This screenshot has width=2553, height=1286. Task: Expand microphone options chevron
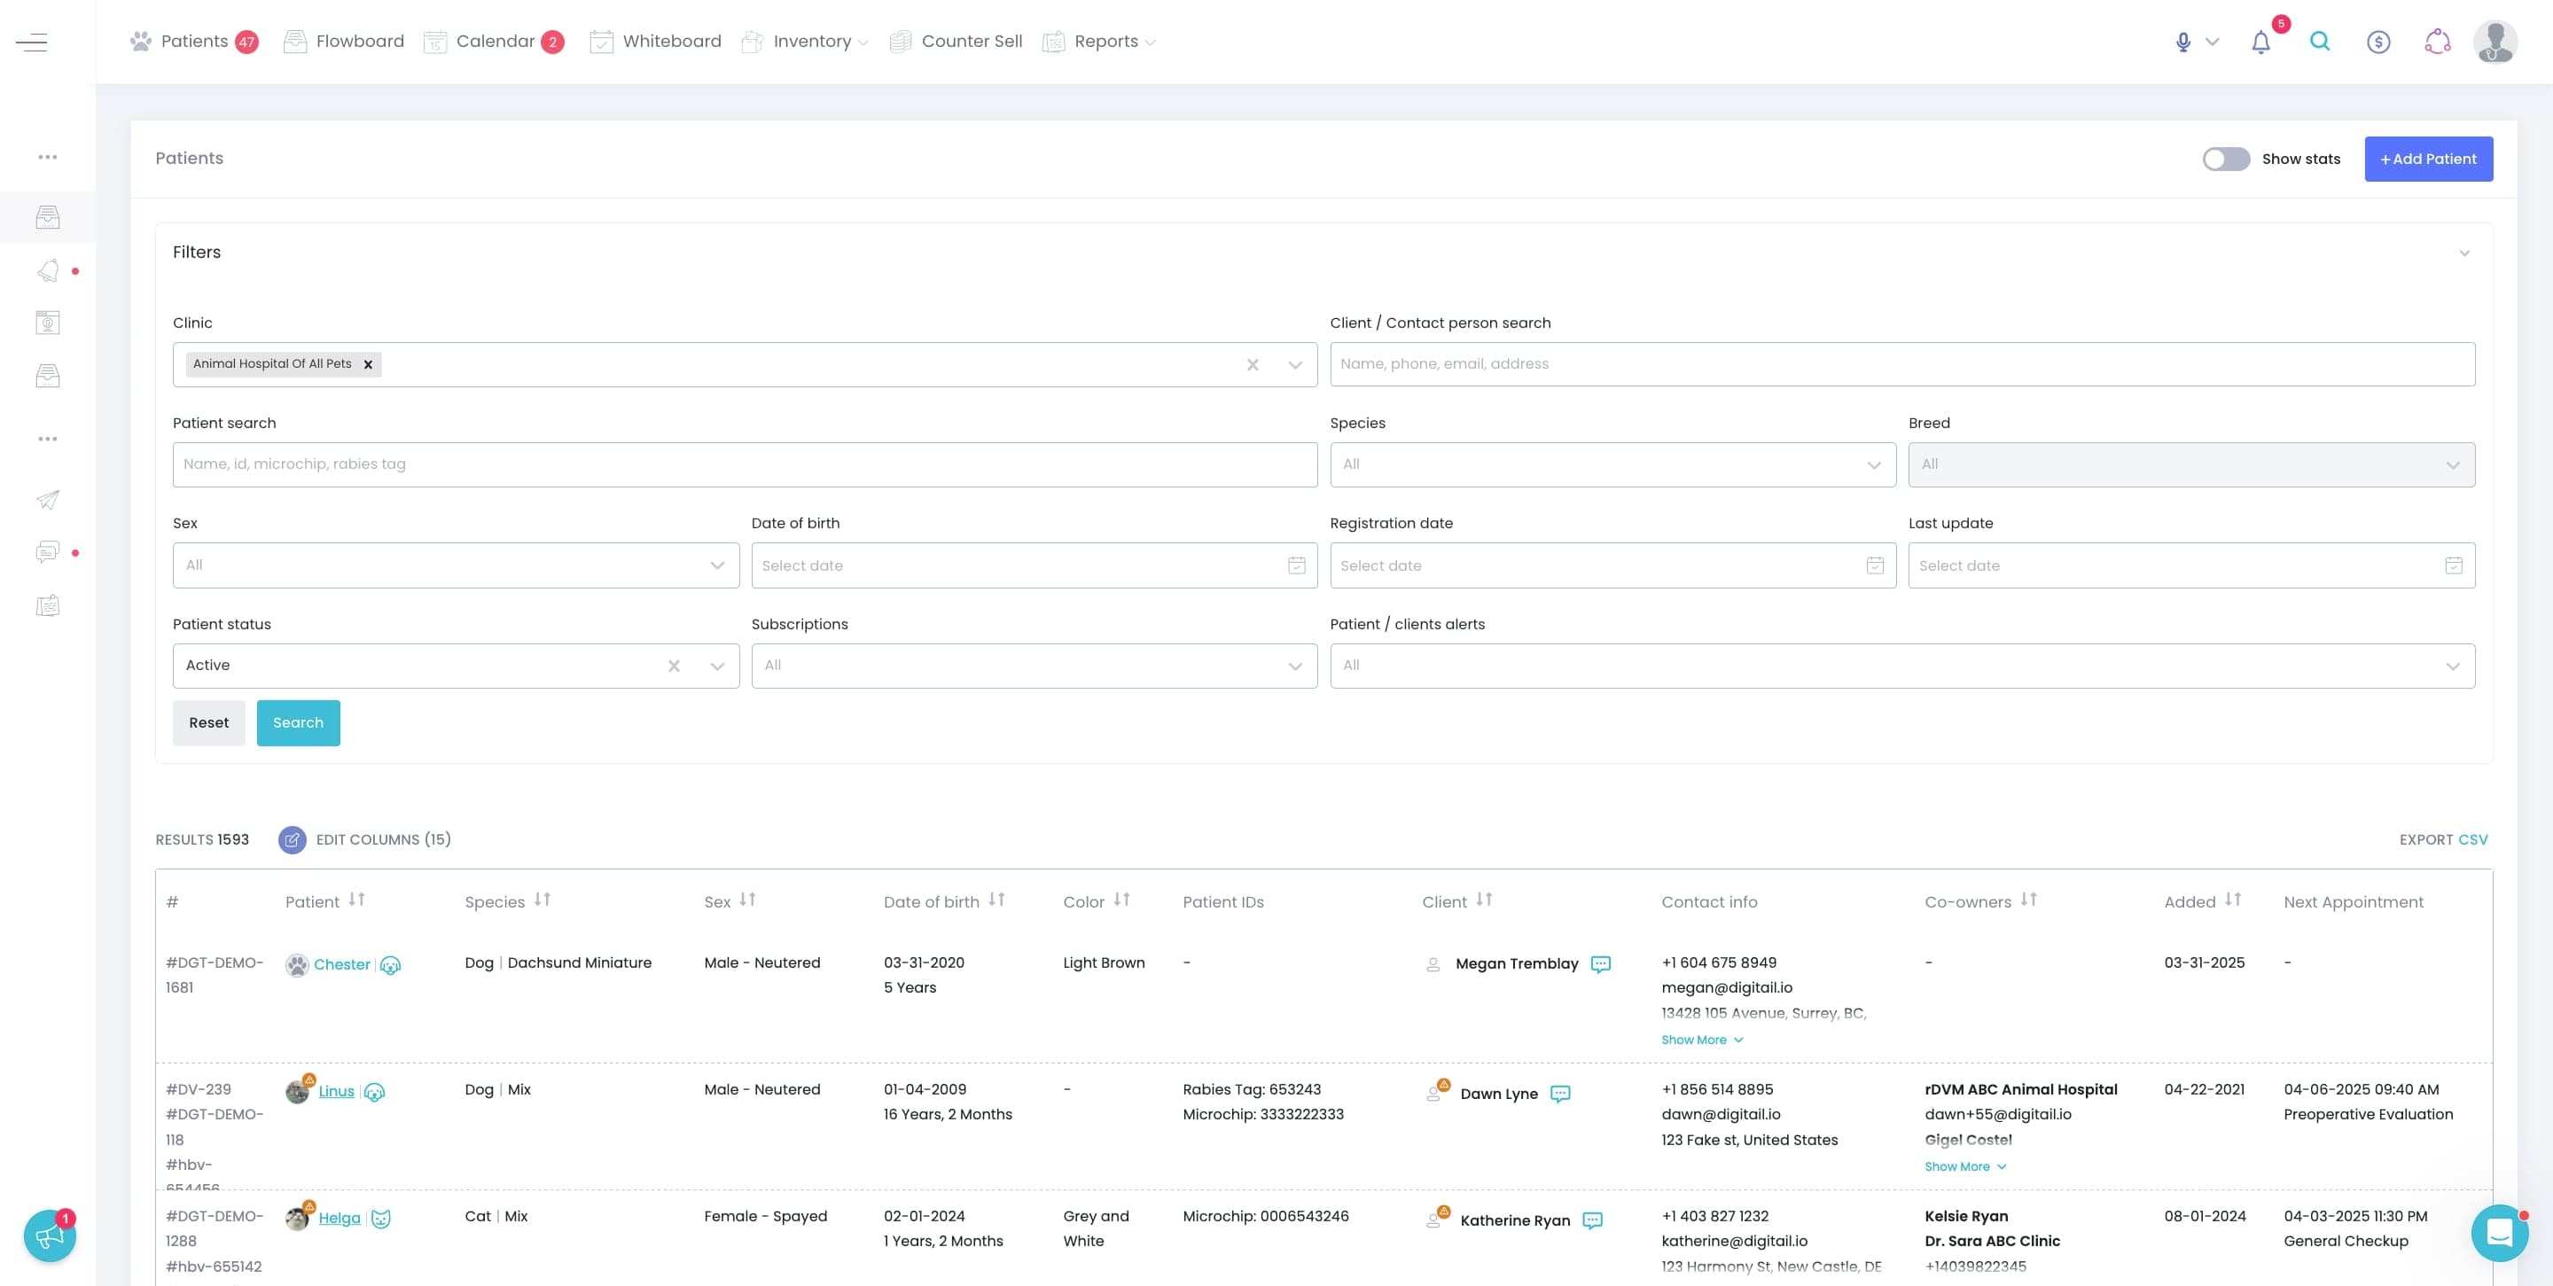tap(2212, 42)
